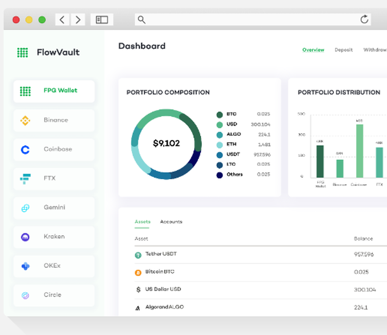
Task: Go back with the browser back arrow
Action: [62, 19]
